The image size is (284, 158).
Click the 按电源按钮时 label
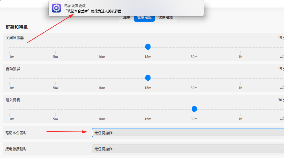[x=16, y=149]
